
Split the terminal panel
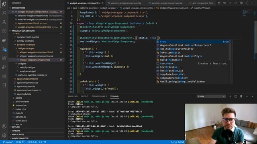pos(236,96)
